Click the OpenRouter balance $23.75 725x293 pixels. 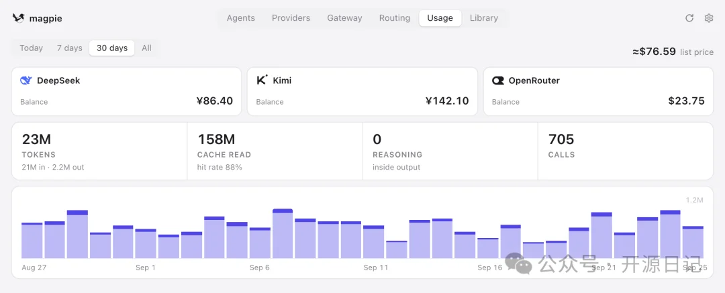point(686,101)
